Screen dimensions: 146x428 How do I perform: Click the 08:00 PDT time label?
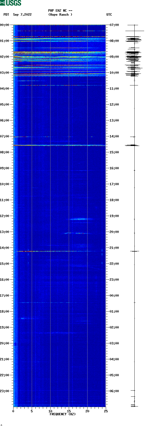point(4,152)
